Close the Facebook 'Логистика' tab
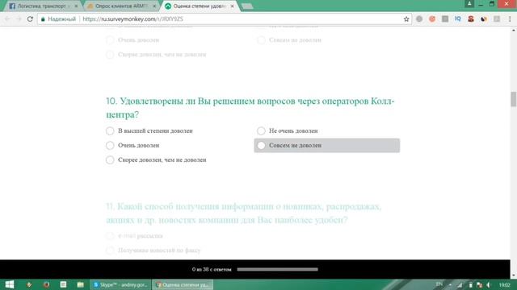The image size is (517, 290). coord(76,6)
